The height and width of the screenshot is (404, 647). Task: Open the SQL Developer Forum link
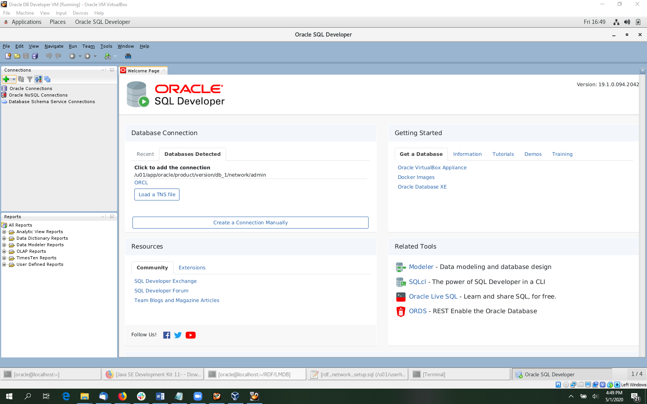point(161,291)
